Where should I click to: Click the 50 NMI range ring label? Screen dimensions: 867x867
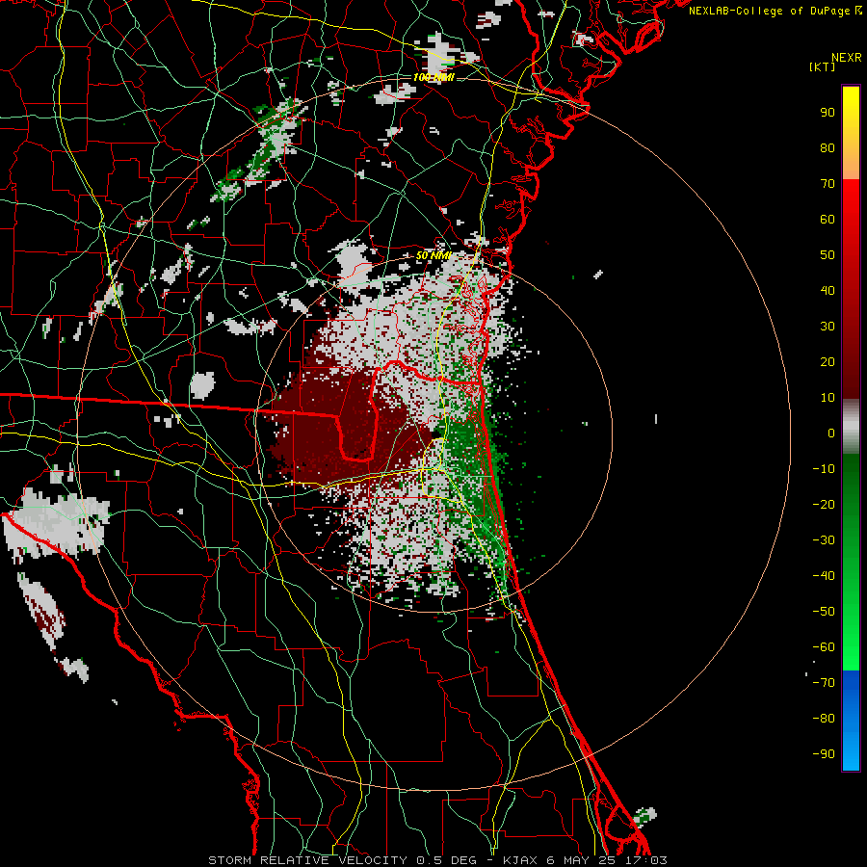433,255
